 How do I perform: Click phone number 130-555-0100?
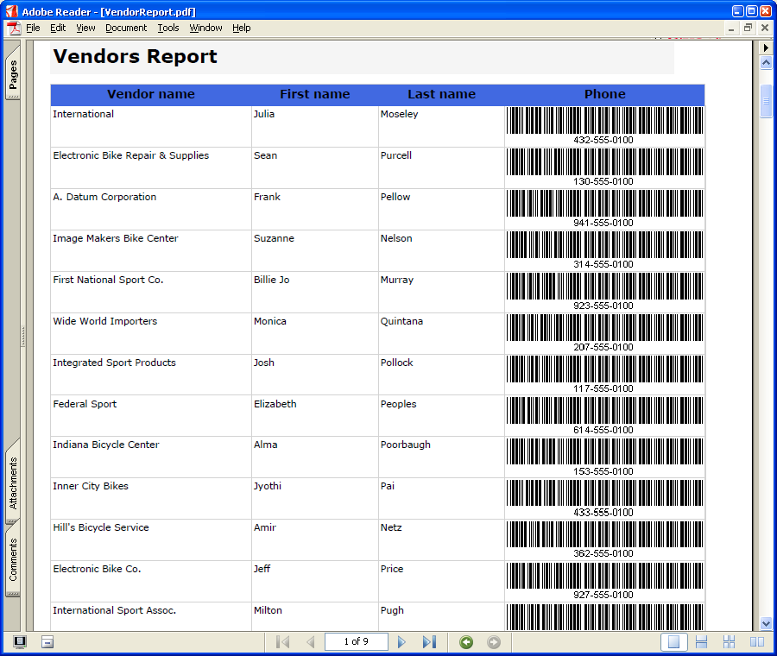coord(603,182)
